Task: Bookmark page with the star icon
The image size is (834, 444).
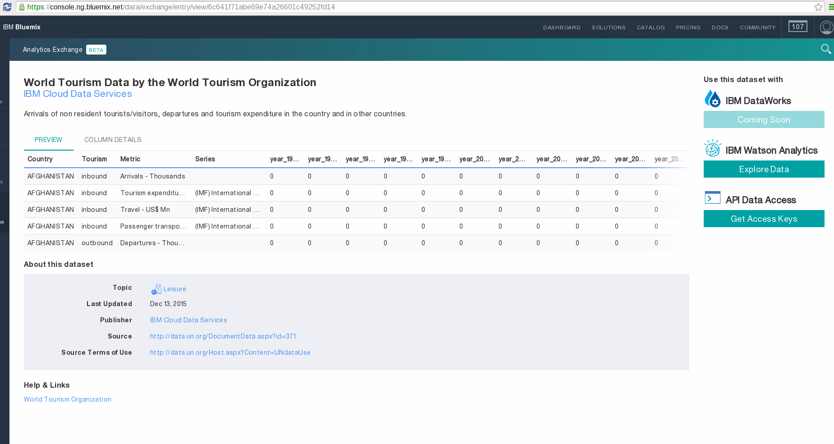Action: point(818,7)
